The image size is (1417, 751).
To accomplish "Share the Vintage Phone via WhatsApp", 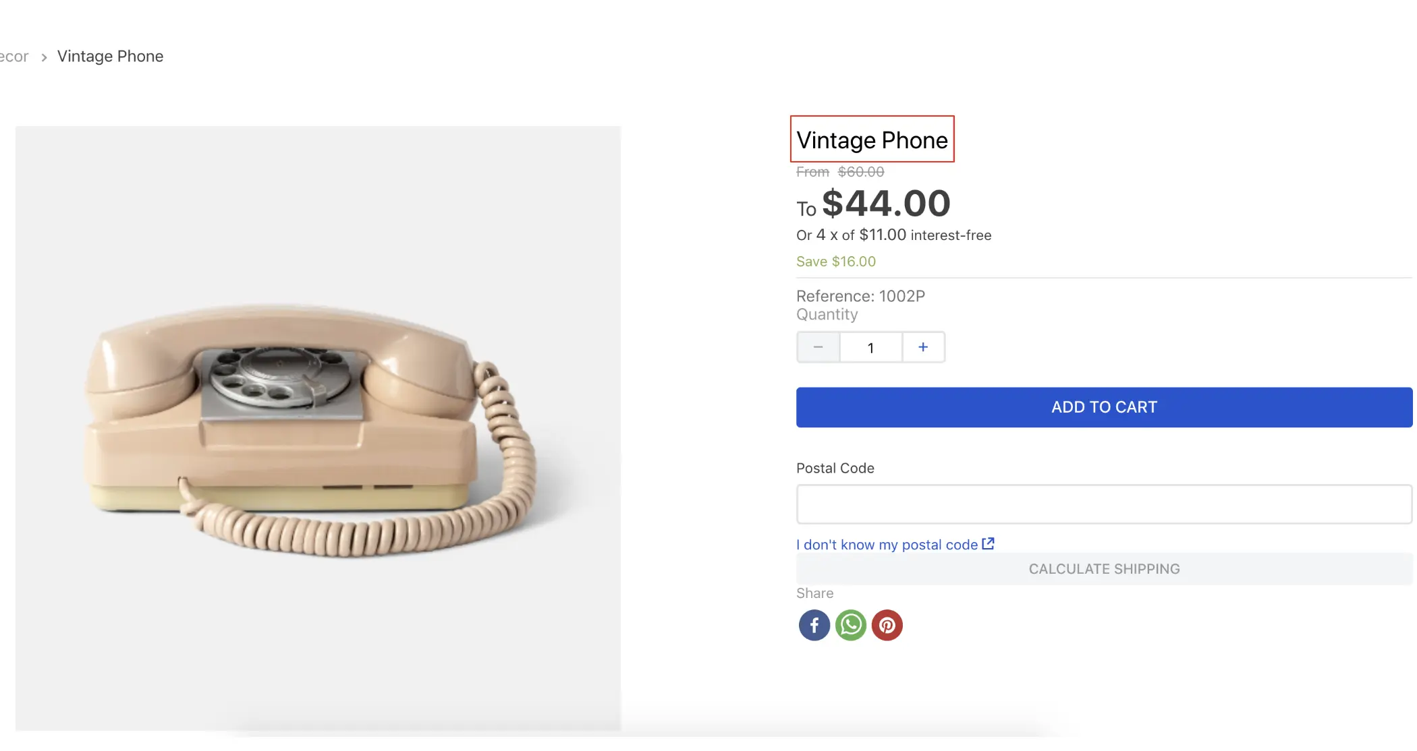I will tap(851, 625).
